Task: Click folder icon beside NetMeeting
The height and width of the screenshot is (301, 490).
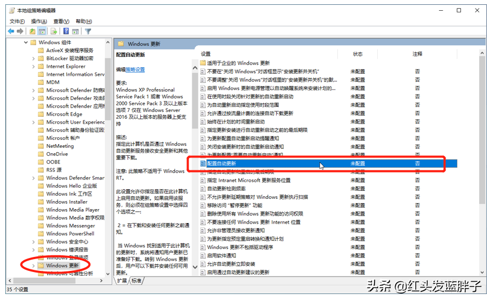Action: (41, 146)
